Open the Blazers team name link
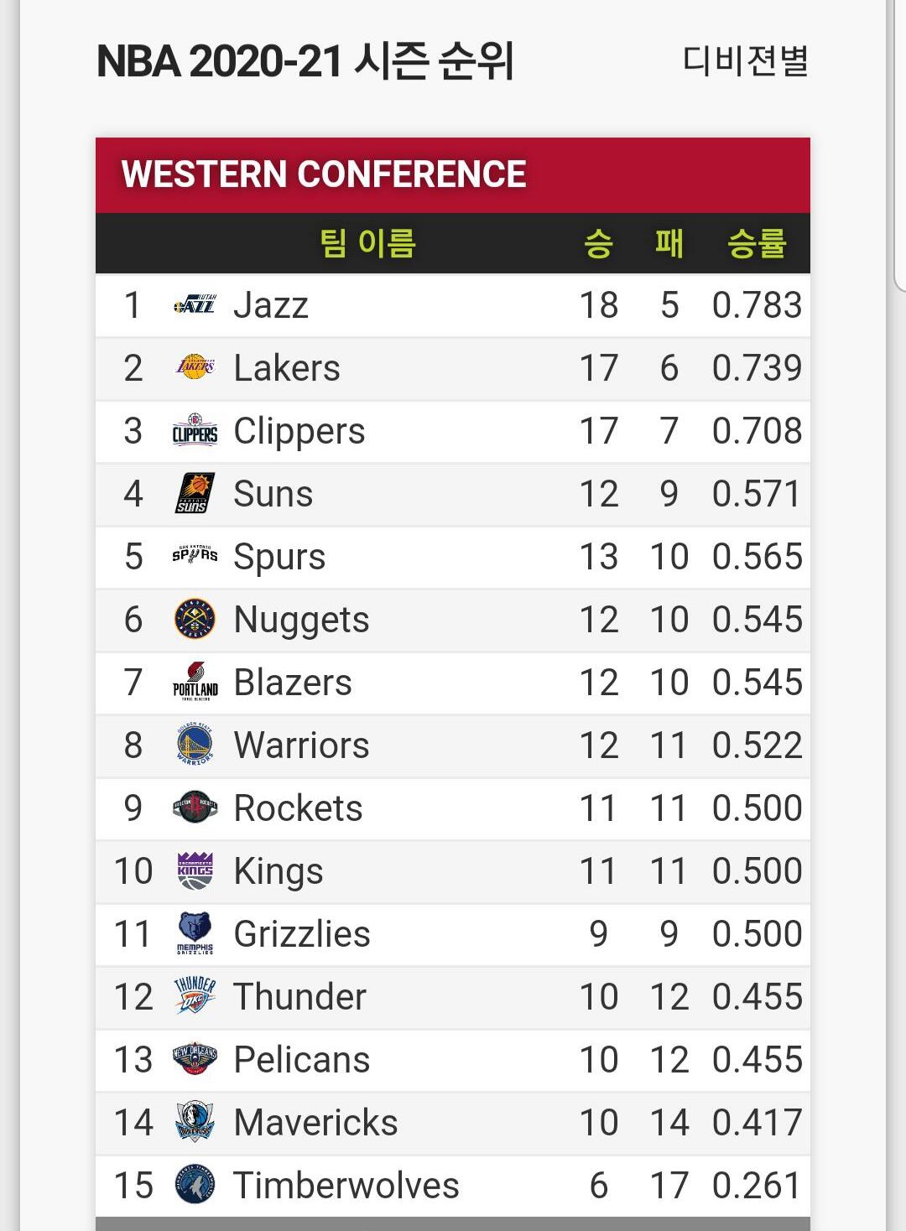The height and width of the screenshot is (1231, 906). [293, 683]
